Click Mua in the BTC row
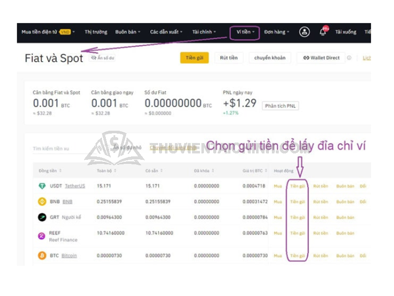394x296 pixels. 278,256
